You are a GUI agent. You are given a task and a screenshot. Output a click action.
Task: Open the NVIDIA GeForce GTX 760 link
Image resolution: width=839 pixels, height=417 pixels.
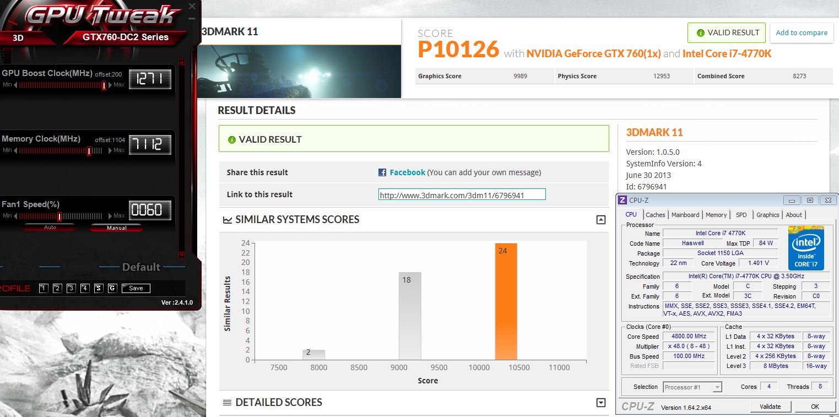coord(594,54)
